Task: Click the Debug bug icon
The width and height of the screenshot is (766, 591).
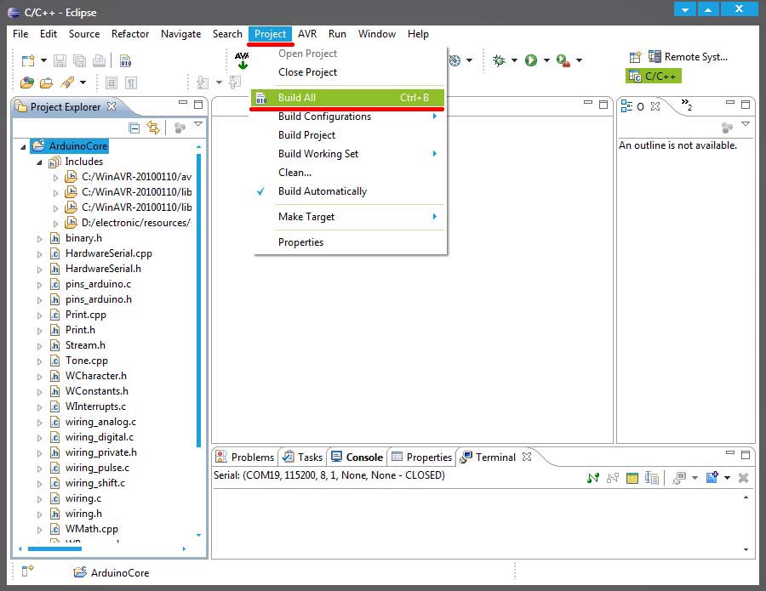Action: click(x=499, y=60)
